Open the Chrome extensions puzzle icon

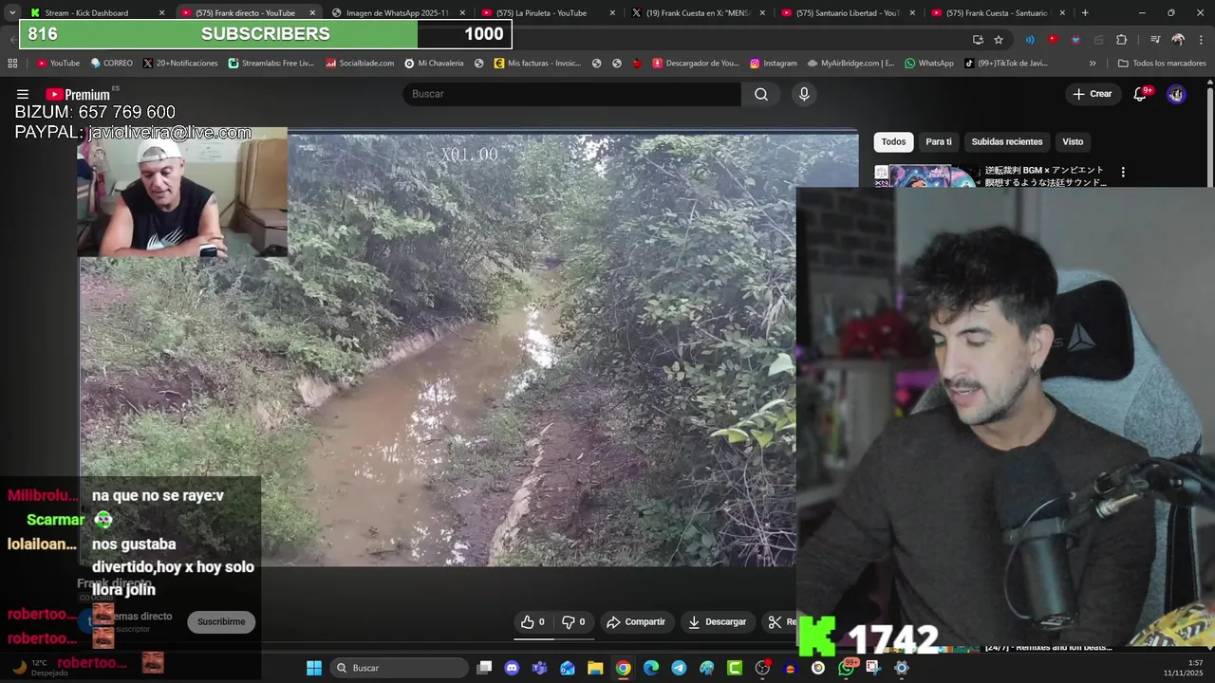tap(1121, 39)
